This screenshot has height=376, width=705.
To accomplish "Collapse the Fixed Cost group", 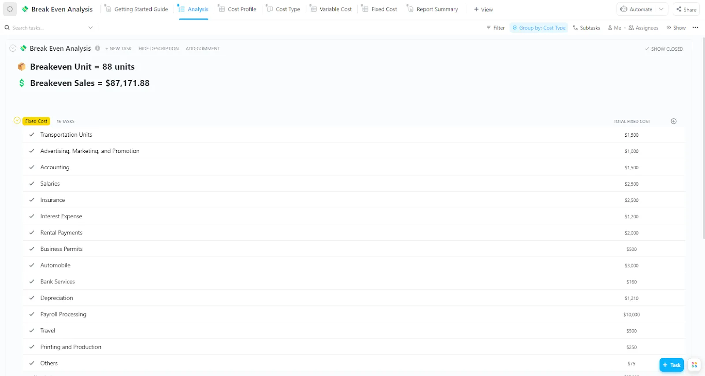I will pyautogui.click(x=17, y=121).
